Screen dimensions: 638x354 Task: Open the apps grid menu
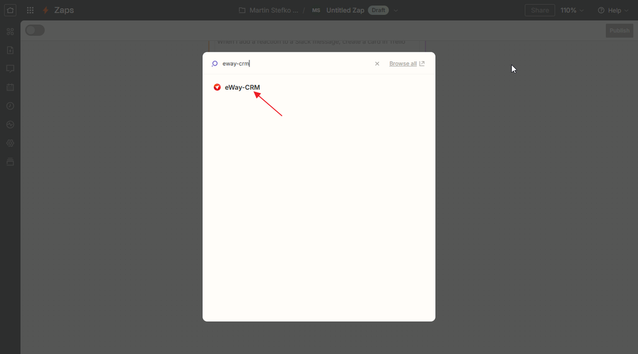(x=30, y=10)
